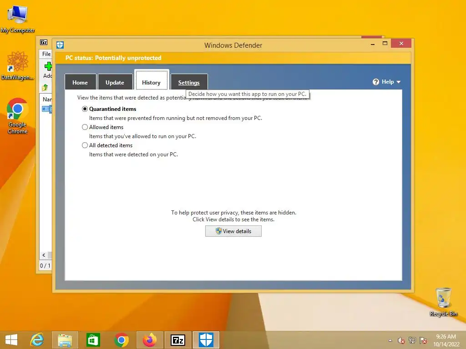Click the View details button
This screenshot has width=466, height=349.
tap(233, 231)
